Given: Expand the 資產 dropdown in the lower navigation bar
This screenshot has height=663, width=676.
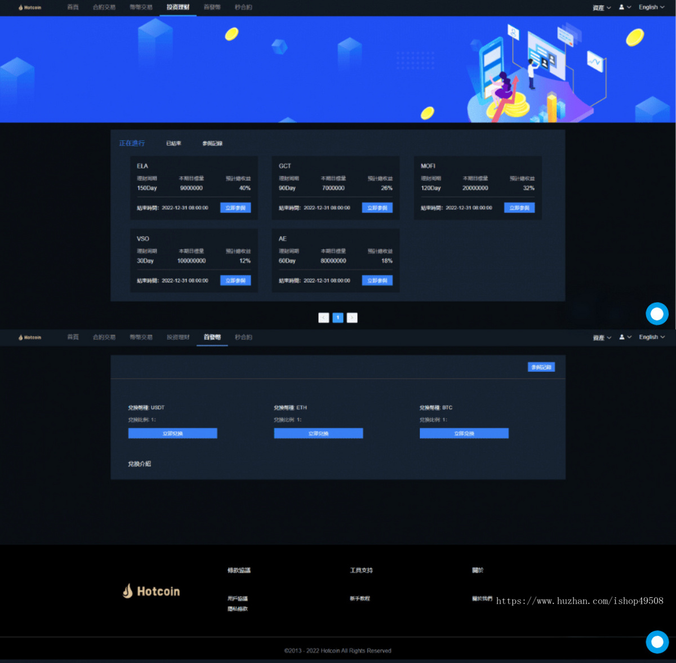Looking at the screenshot, I should pyautogui.click(x=602, y=338).
